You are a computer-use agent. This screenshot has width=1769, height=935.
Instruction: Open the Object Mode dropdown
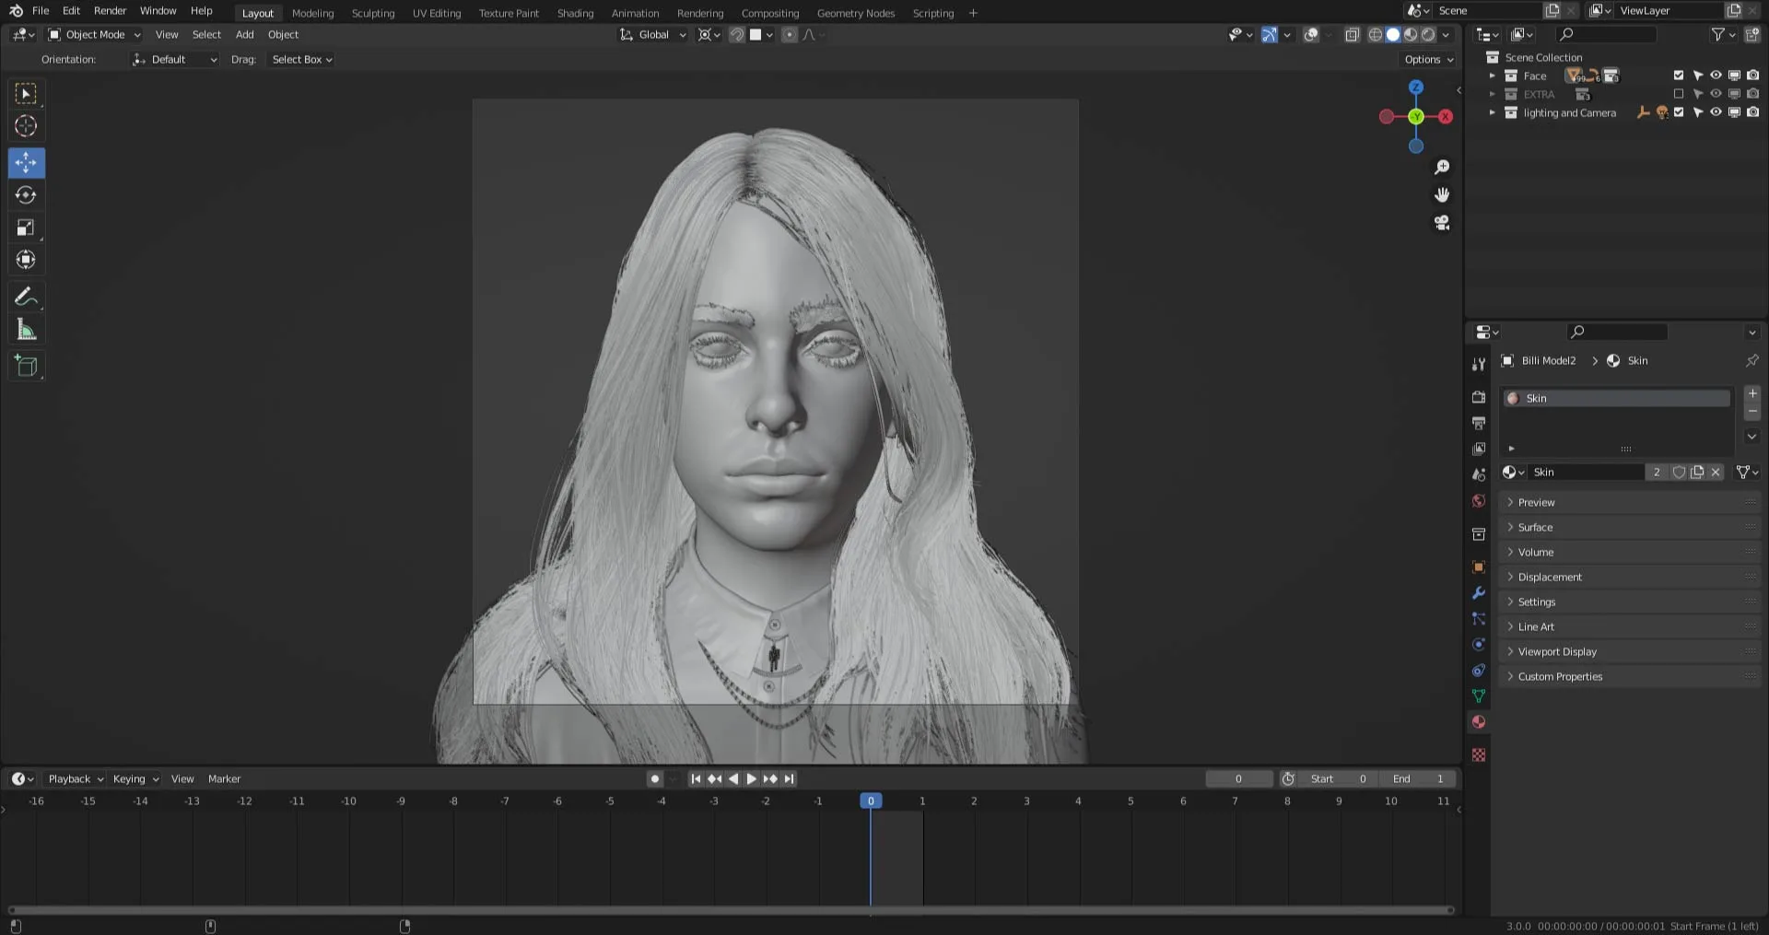[95, 34]
